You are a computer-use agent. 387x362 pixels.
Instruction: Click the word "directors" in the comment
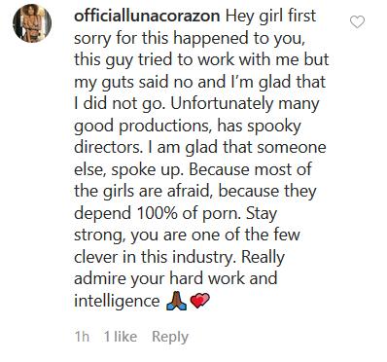[107, 147]
